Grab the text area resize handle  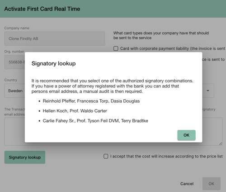(221, 144)
